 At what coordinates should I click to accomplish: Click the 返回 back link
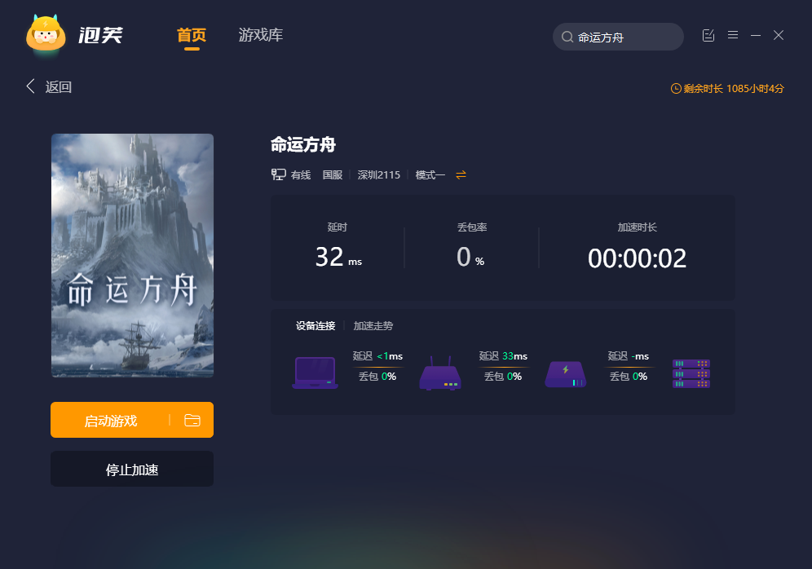click(x=59, y=86)
